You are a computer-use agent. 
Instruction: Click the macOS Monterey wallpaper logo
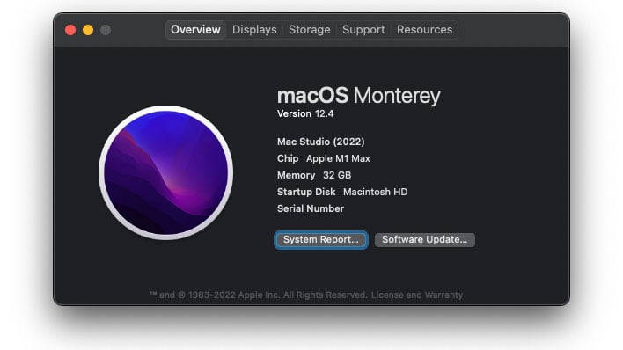pos(165,172)
